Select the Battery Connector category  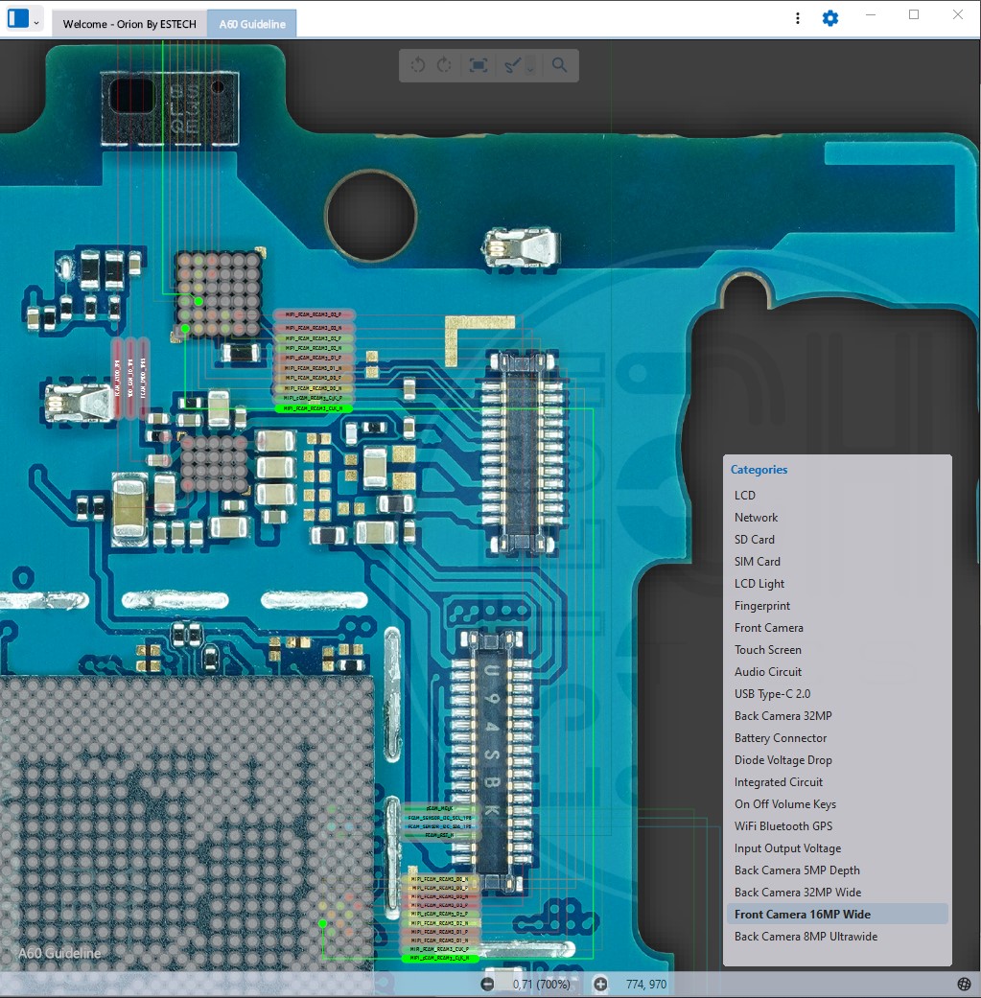tap(781, 738)
